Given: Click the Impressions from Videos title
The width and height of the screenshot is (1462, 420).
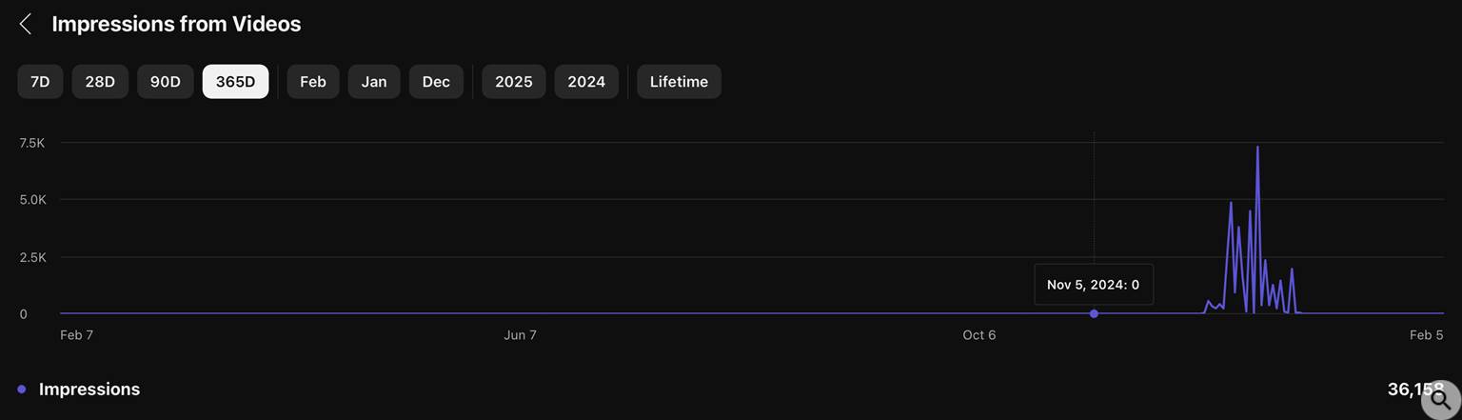Looking at the screenshot, I should [176, 24].
